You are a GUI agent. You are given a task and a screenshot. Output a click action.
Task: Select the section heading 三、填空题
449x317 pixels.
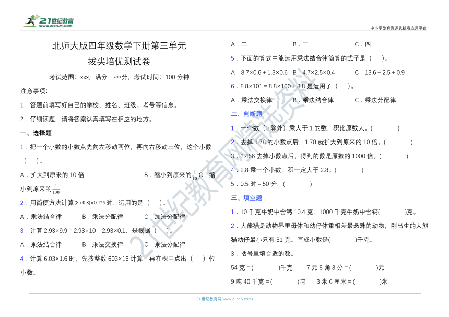[x=246, y=198]
